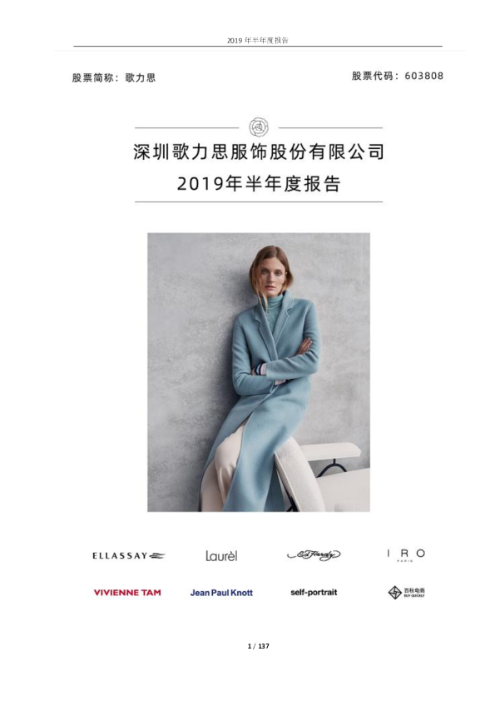Click the header underline rule
The height and width of the screenshot is (701, 495).
(258, 46)
